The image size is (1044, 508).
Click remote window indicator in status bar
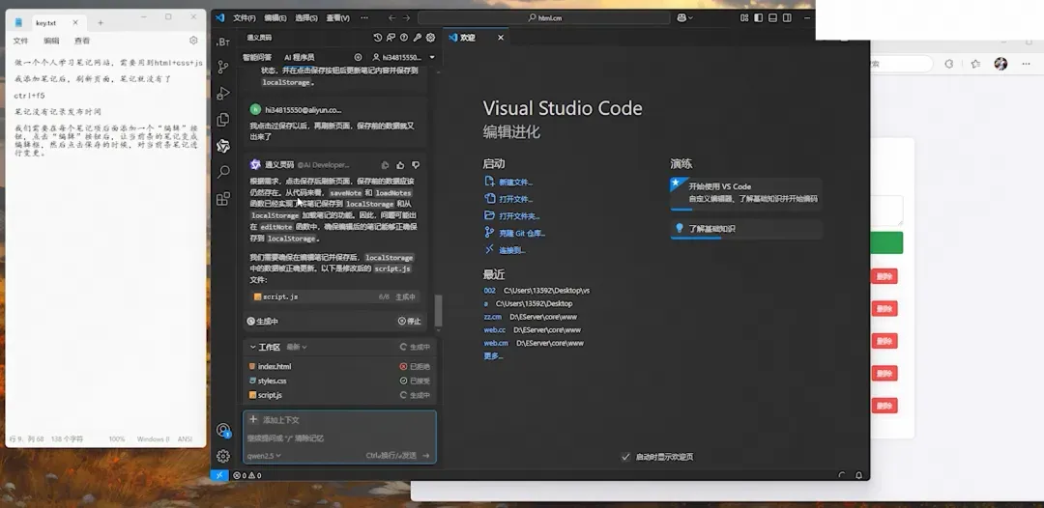219,475
